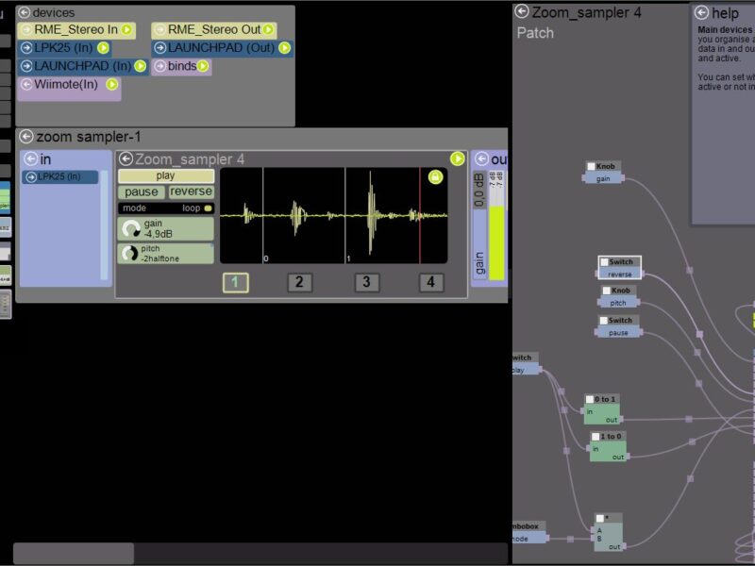Click green icon on Zoom_sampler 4 header
755x566 pixels.
pyautogui.click(x=458, y=158)
